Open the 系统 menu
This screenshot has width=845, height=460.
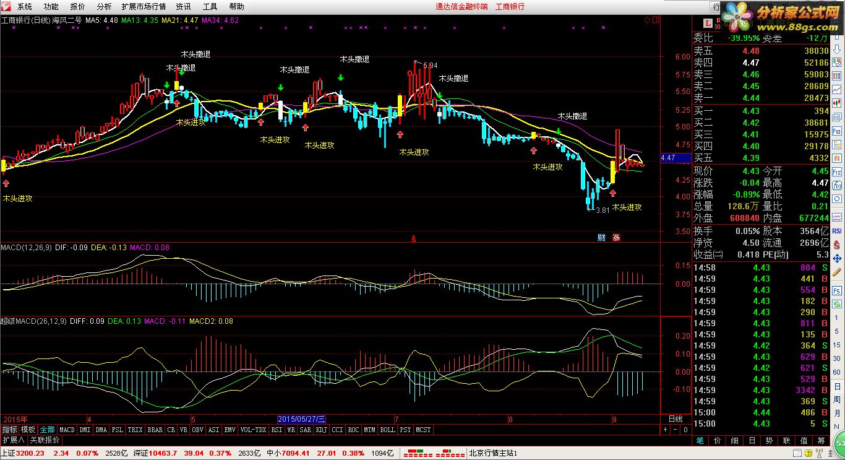pyautogui.click(x=25, y=7)
